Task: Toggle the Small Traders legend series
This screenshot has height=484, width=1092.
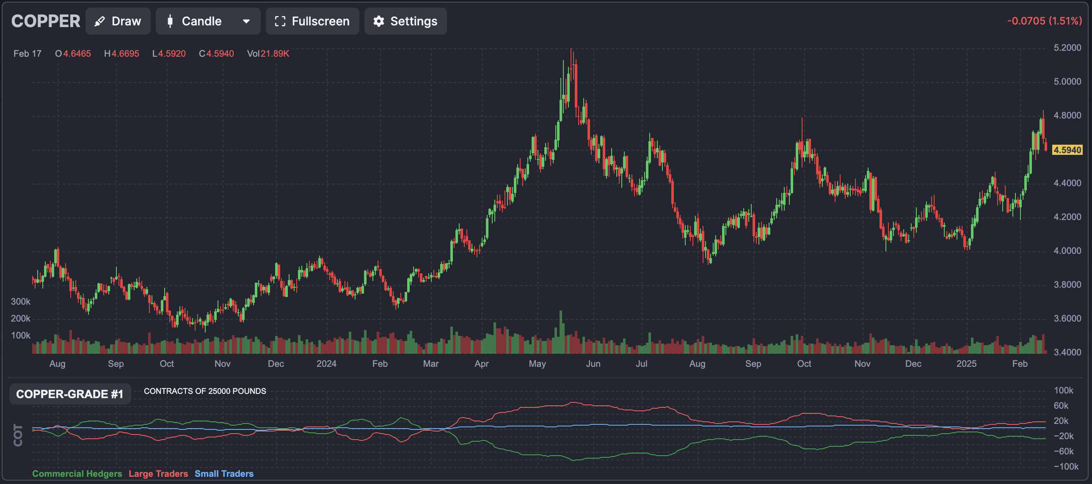Action: pos(224,473)
